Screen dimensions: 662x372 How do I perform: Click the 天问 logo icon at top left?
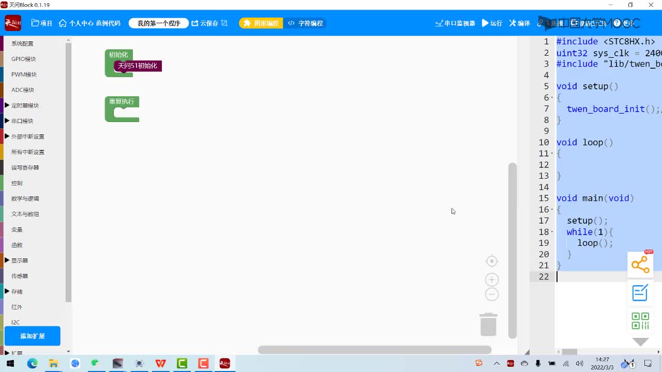coord(13,23)
